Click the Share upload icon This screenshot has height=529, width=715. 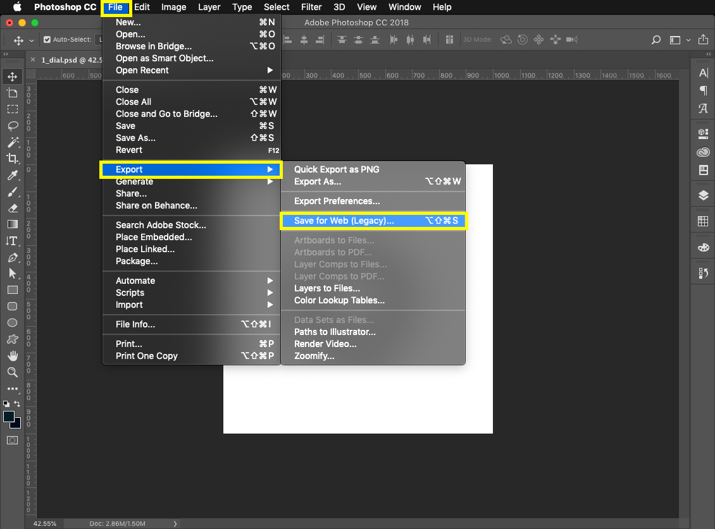(x=703, y=40)
